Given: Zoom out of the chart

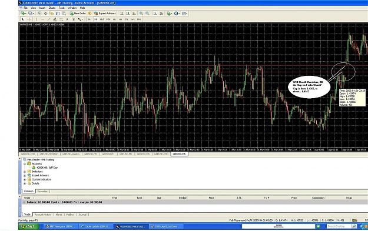Looking at the screenshot, I should coord(147,14).
